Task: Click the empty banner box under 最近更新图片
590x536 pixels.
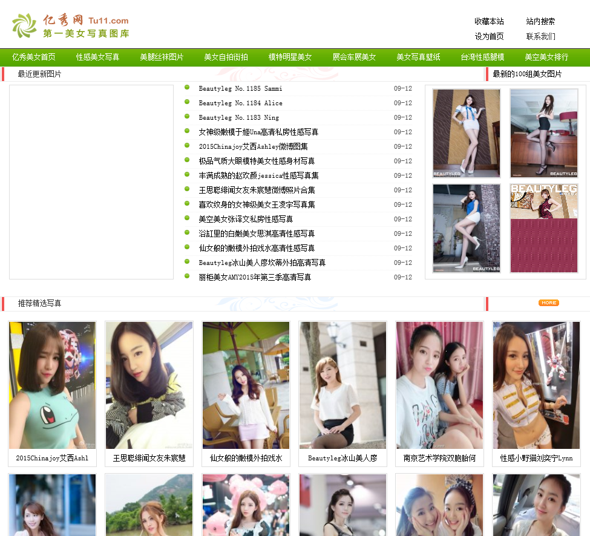Action: click(x=91, y=182)
